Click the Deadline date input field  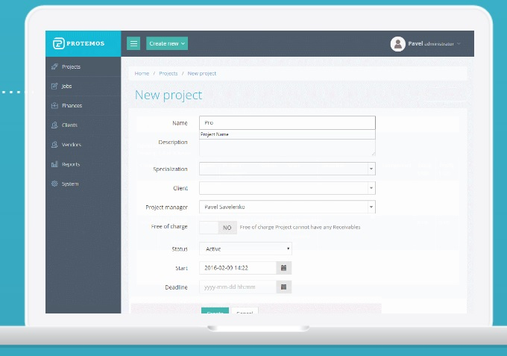coord(238,287)
